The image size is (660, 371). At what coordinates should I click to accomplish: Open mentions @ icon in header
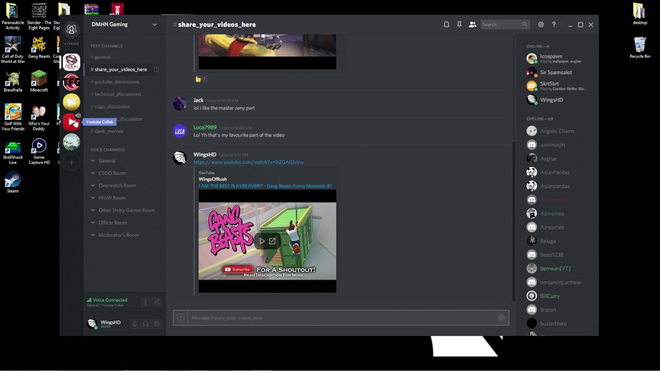click(x=541, y=24)
